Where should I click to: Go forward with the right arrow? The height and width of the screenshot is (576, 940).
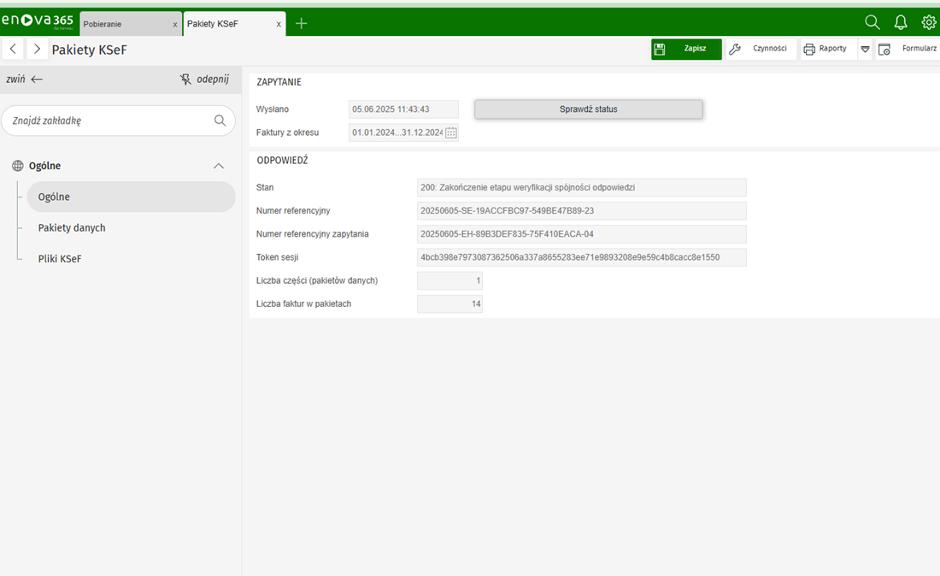pos(37,50)
